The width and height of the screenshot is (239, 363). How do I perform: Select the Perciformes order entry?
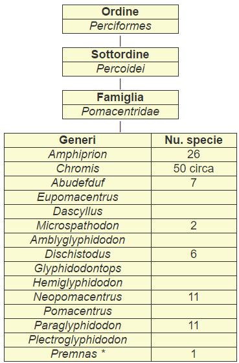(x=120, y=26)
